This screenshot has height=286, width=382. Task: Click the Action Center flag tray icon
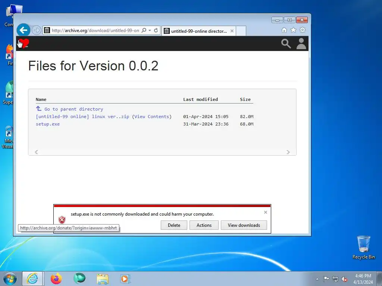tap(326, 279)
